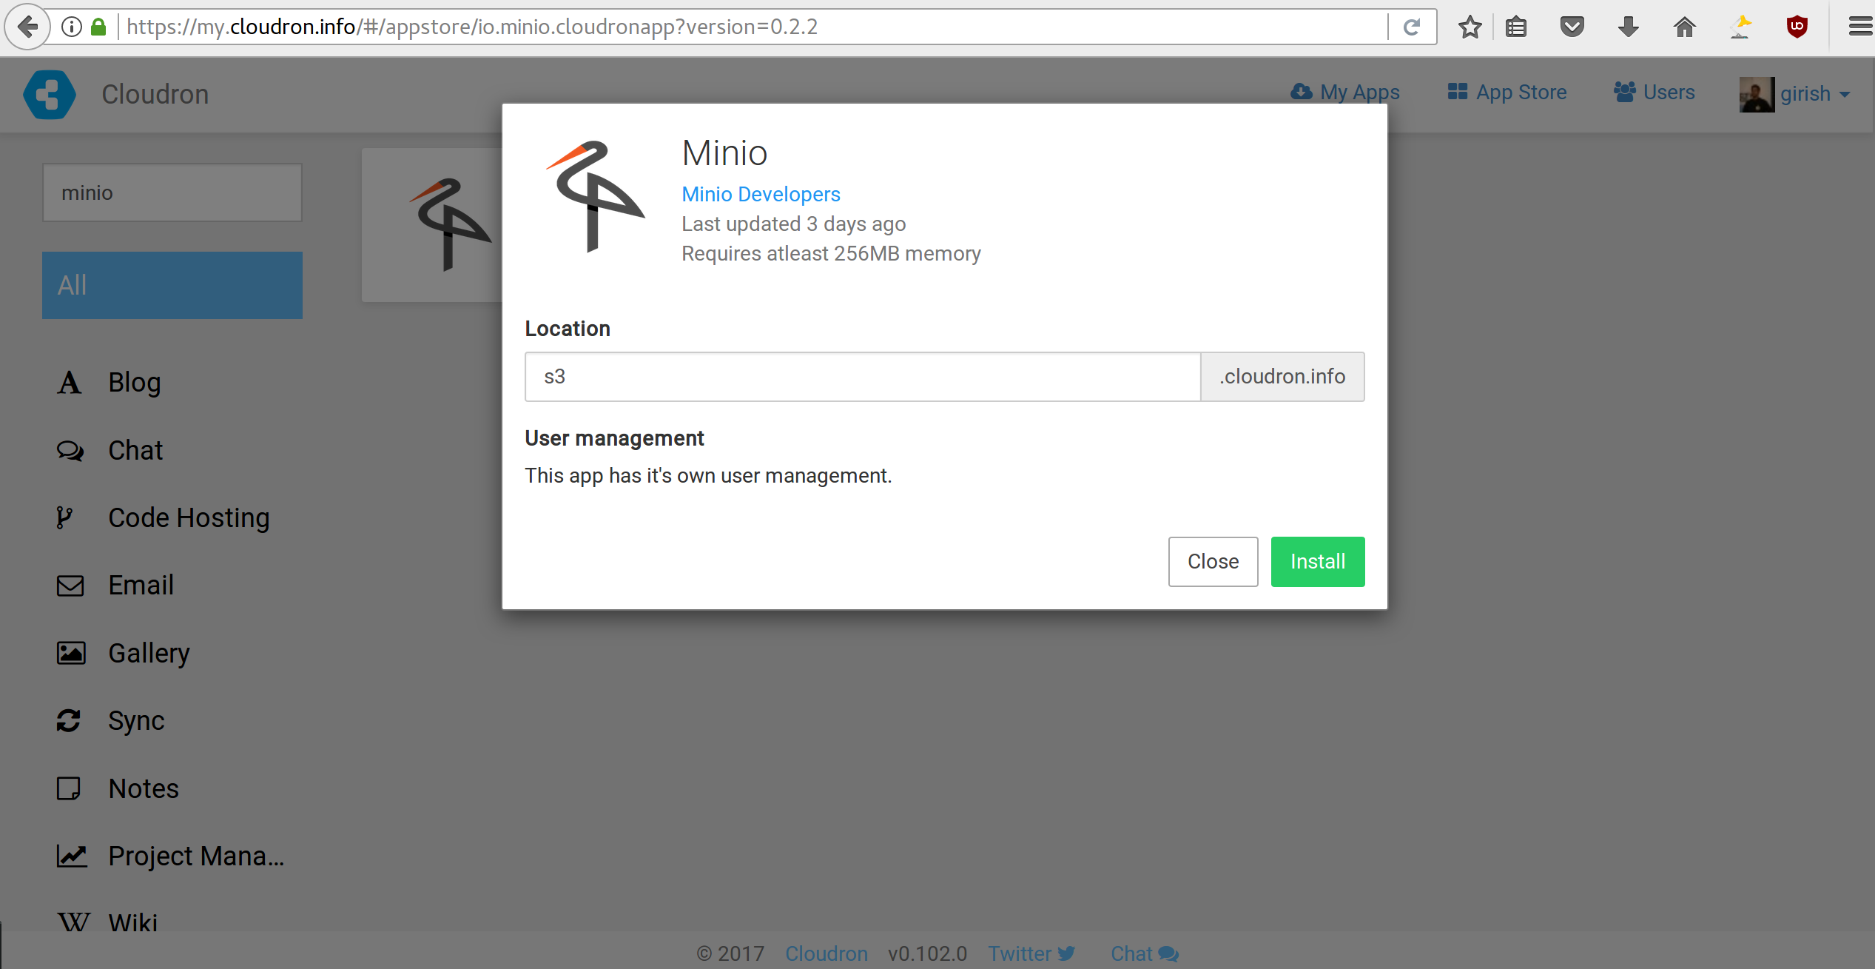Click the Close dialog button

point(1213,562)
